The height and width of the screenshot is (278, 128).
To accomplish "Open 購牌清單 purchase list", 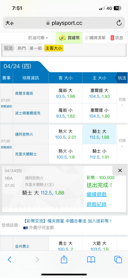I will [x=95, y=38].
